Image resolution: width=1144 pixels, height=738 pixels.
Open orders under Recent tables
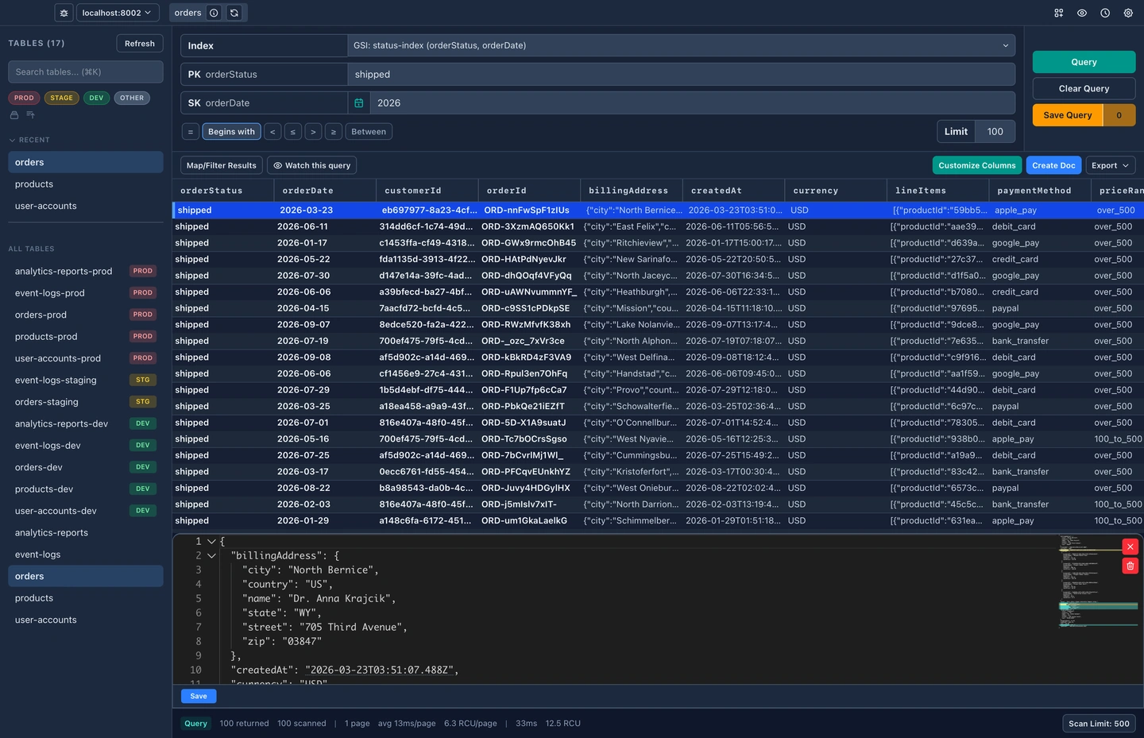[86, 162]
